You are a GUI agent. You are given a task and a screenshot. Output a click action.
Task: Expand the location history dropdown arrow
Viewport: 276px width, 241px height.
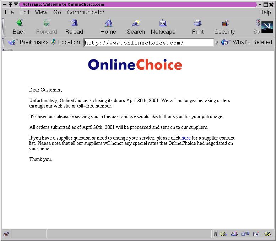click(216, 42)
